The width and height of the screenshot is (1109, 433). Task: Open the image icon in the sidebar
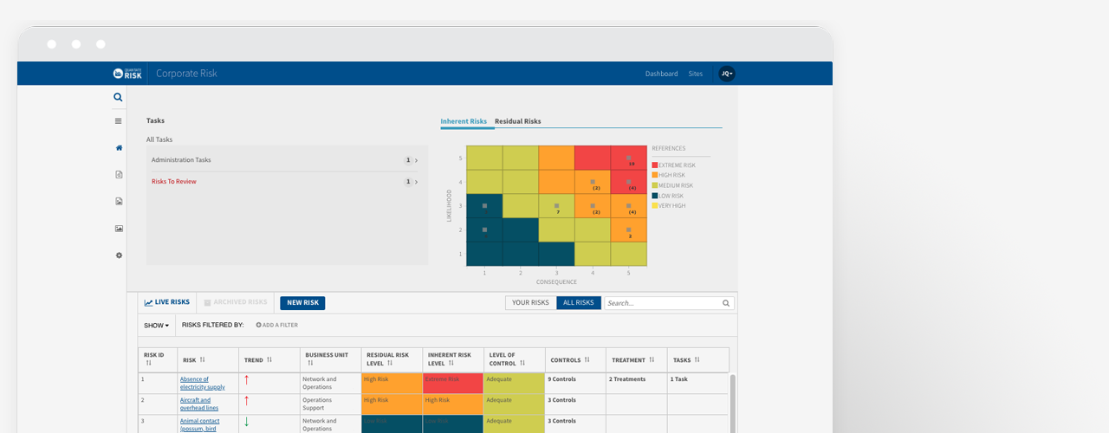coord(119,229)
